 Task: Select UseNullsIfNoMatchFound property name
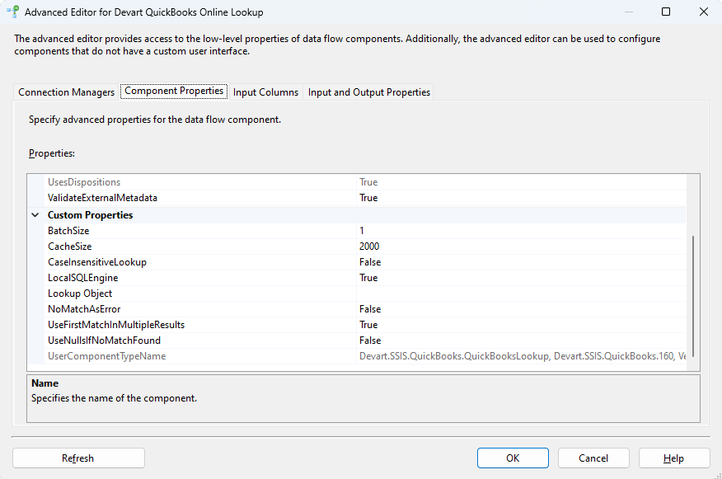click(104, 340)
